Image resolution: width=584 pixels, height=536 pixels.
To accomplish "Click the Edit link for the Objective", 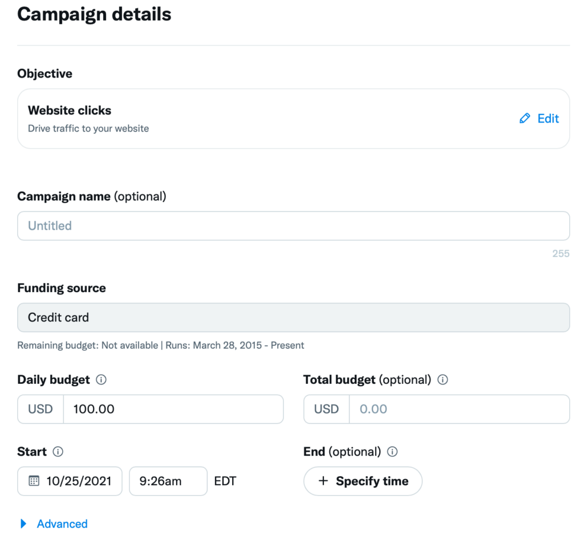I will (547, 118).
